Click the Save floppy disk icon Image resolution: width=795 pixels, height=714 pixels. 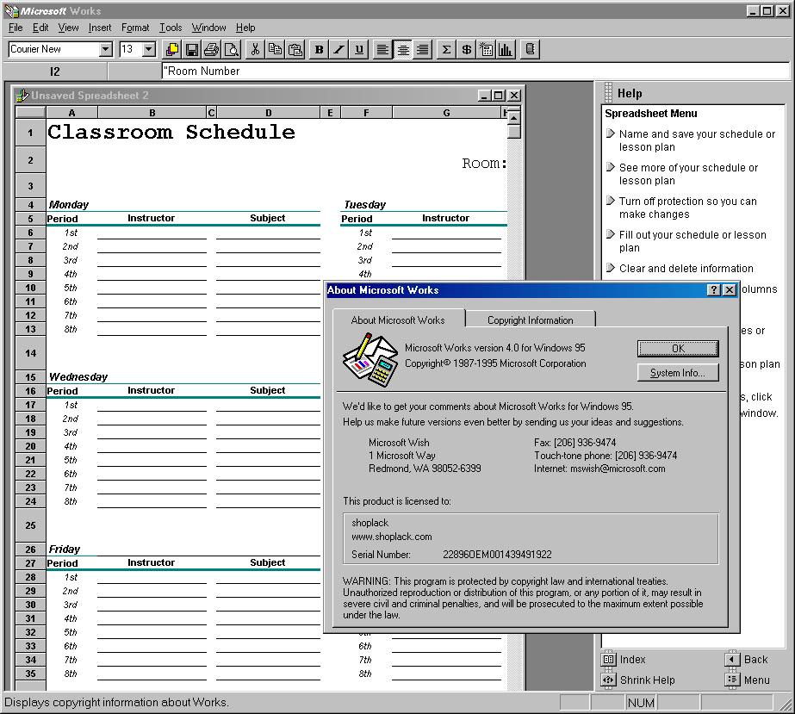point(192,49)
